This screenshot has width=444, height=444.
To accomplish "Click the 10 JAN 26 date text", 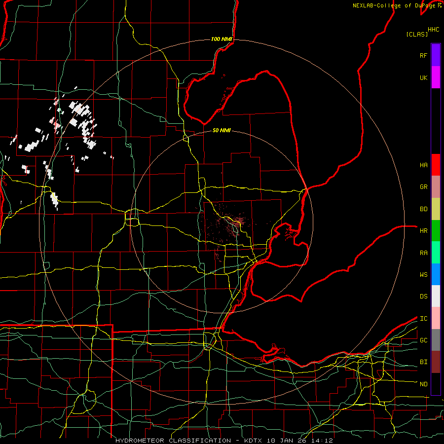I will pos(288,441).
